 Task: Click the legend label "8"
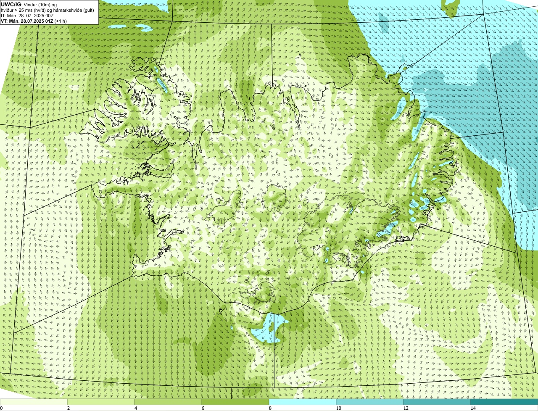click(x=270, y=408)
